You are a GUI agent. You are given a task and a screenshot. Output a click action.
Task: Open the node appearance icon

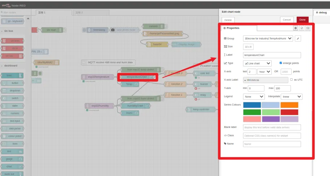(x=308, y=28)
